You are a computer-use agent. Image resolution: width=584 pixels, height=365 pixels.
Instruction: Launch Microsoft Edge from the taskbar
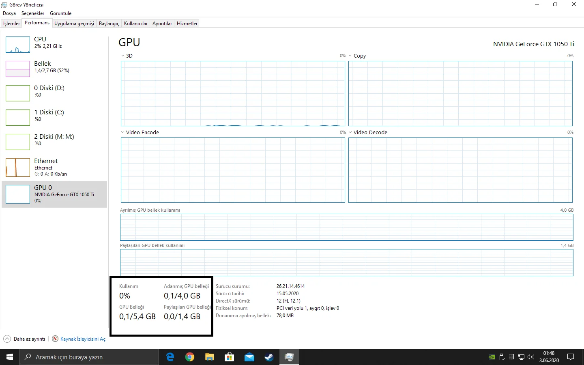click(x=170, y=357)
